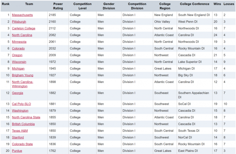Viewport: 236px width, 154px height.
Task: Click the Brigham Young link
Action: coord(22,75)
